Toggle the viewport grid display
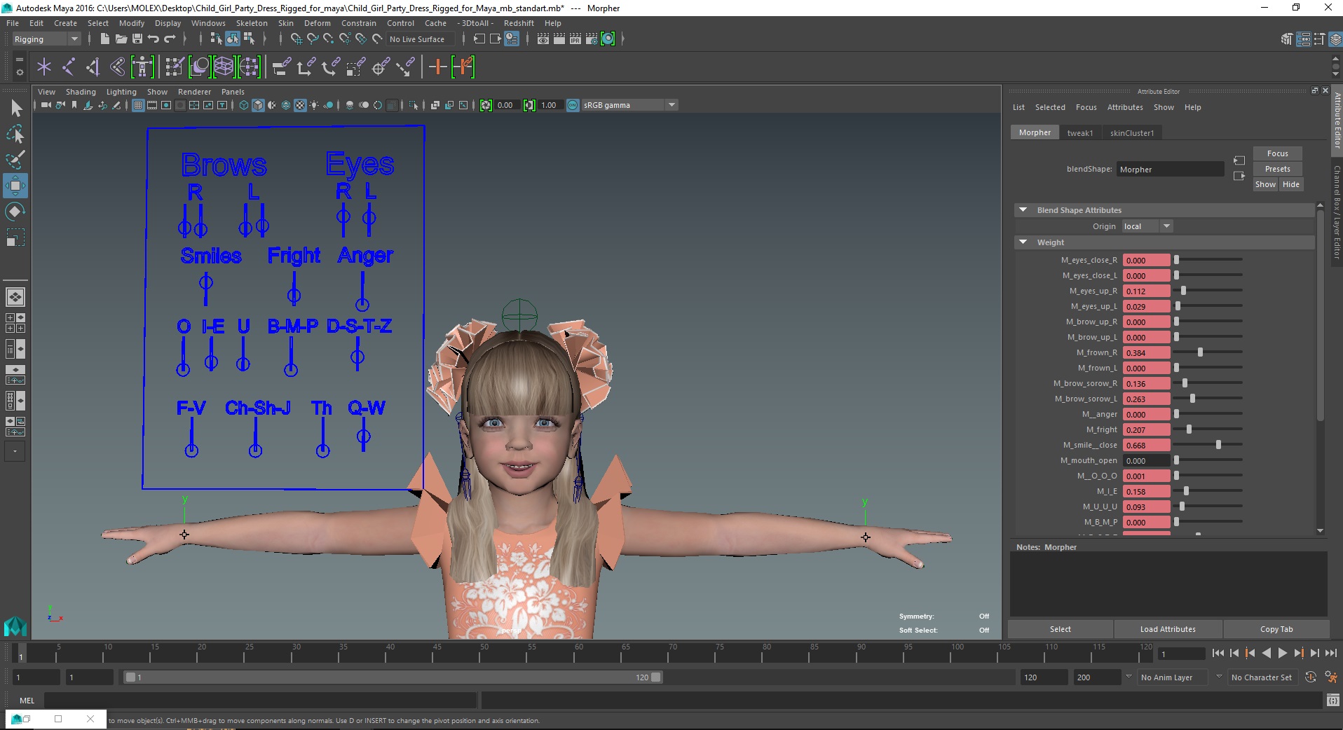This screenshot has height=730, width=1343. click(x=138, y=105)
